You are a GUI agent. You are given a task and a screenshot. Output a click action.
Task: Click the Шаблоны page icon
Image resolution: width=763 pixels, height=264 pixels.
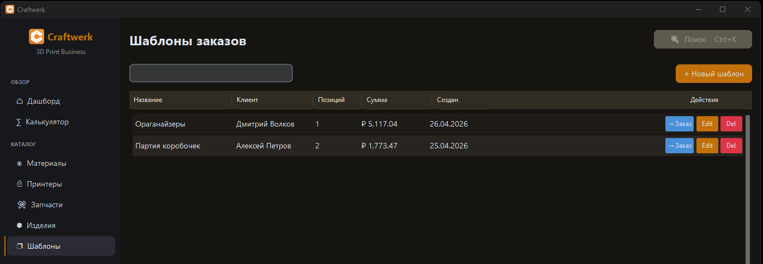[20, 246]
